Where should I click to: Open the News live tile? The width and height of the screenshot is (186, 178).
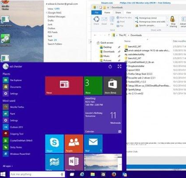pos(64,86)
